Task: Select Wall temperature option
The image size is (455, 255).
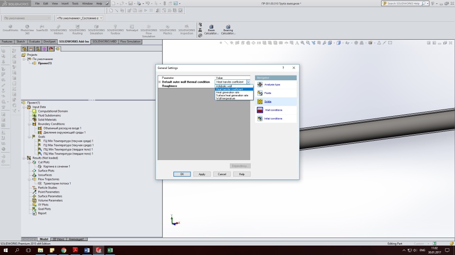Action: click(234, 98)
